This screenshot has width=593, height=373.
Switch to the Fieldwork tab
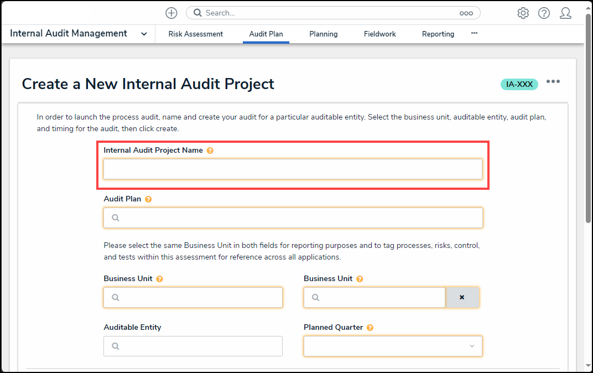click(x=379, y=34)
